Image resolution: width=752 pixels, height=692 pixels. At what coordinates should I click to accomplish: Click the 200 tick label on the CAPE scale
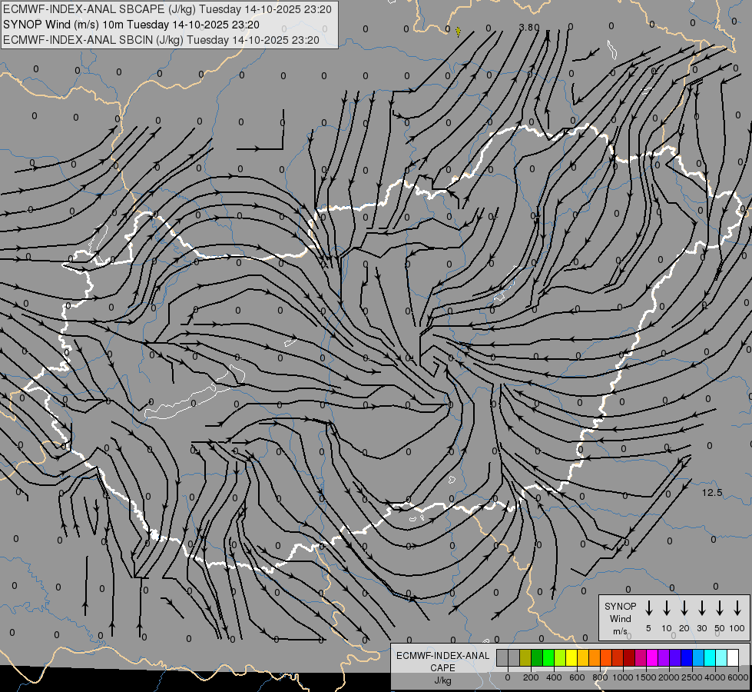click(531, 677)
